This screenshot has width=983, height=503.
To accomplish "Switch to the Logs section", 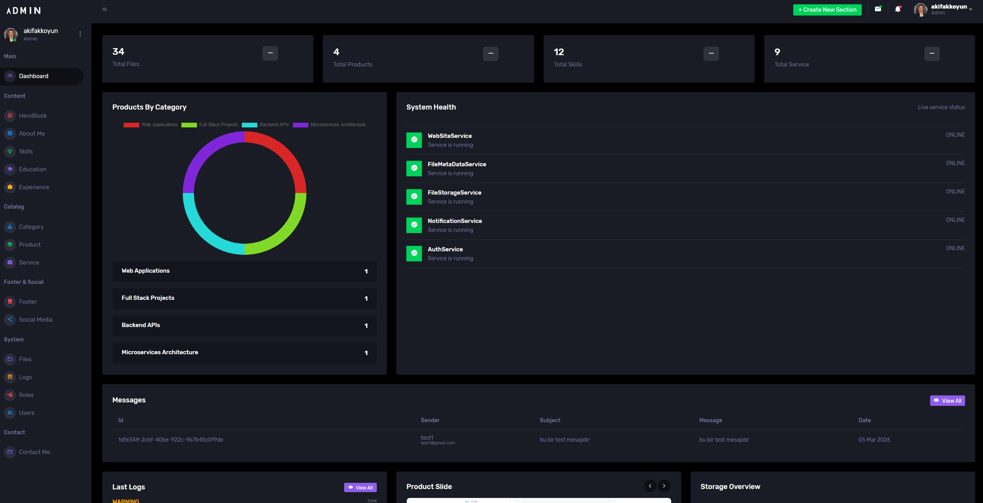I will click(x=26, y=377).
